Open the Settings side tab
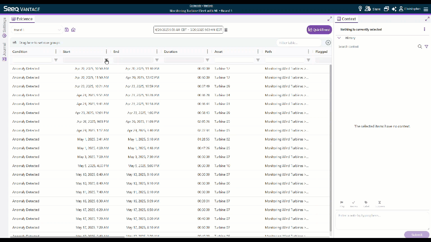This screenshot has height=242, width=431. [4, 27]
